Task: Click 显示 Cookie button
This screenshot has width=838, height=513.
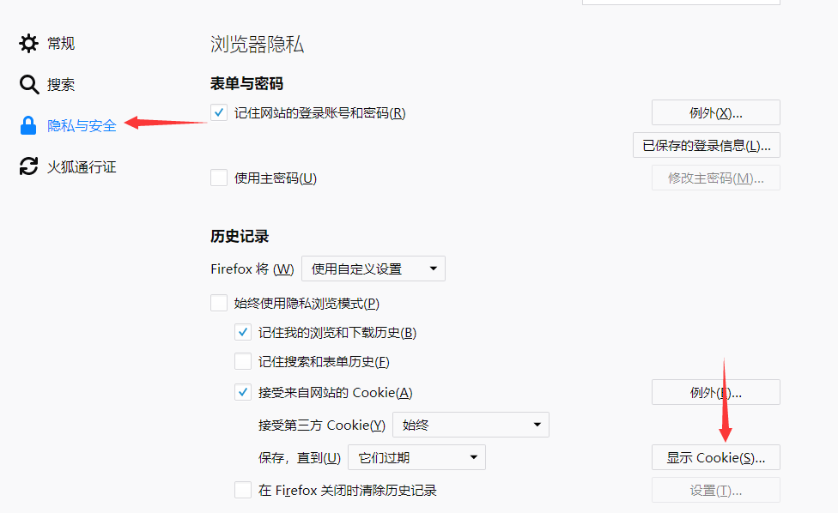Action: (715, 457)
